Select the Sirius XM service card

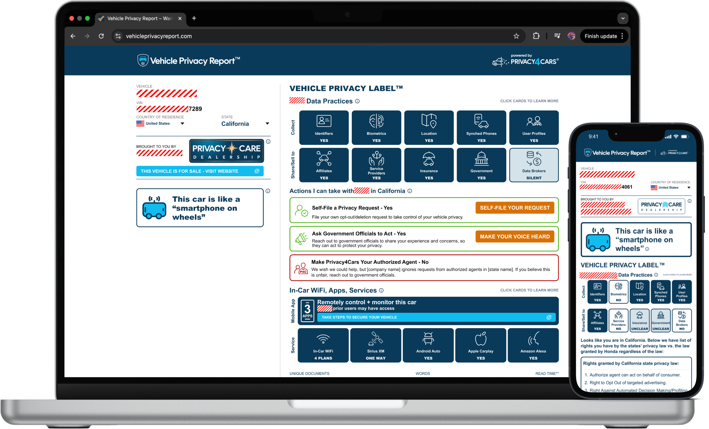375,345
